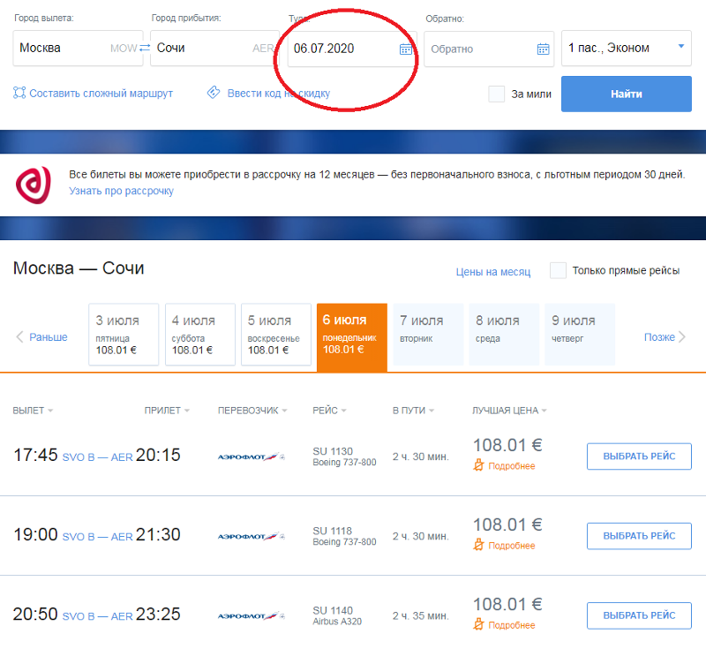The height and width of the screenshot is (649, 706).
Task: Select the 3 июля пятница tab
Action: click(124, 334)
